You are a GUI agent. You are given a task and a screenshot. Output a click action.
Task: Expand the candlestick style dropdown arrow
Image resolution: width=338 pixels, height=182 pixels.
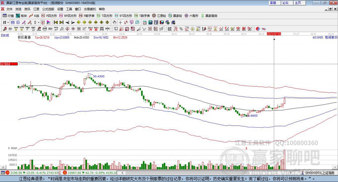39,22
